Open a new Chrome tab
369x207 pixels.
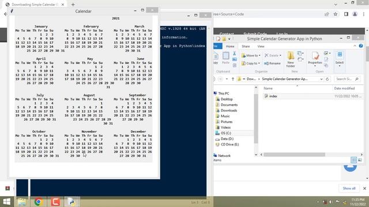pos(73,5)
